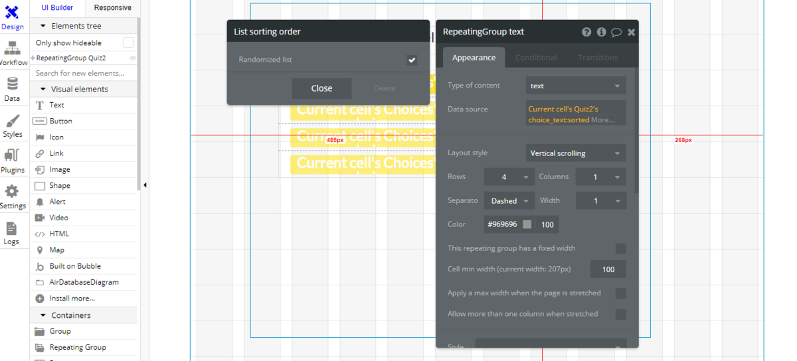Viewport: 797px width, 361px height.
Task: Click More in the data source expression
Action: [602, 120]
